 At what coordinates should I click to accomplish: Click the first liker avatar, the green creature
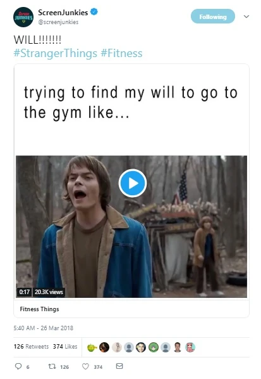[92, 347]
